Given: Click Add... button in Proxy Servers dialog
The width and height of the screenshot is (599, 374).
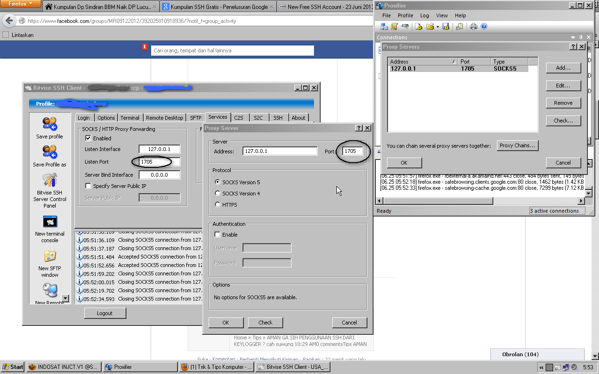Looking at the screenshot, I should [x=563, y=68].
